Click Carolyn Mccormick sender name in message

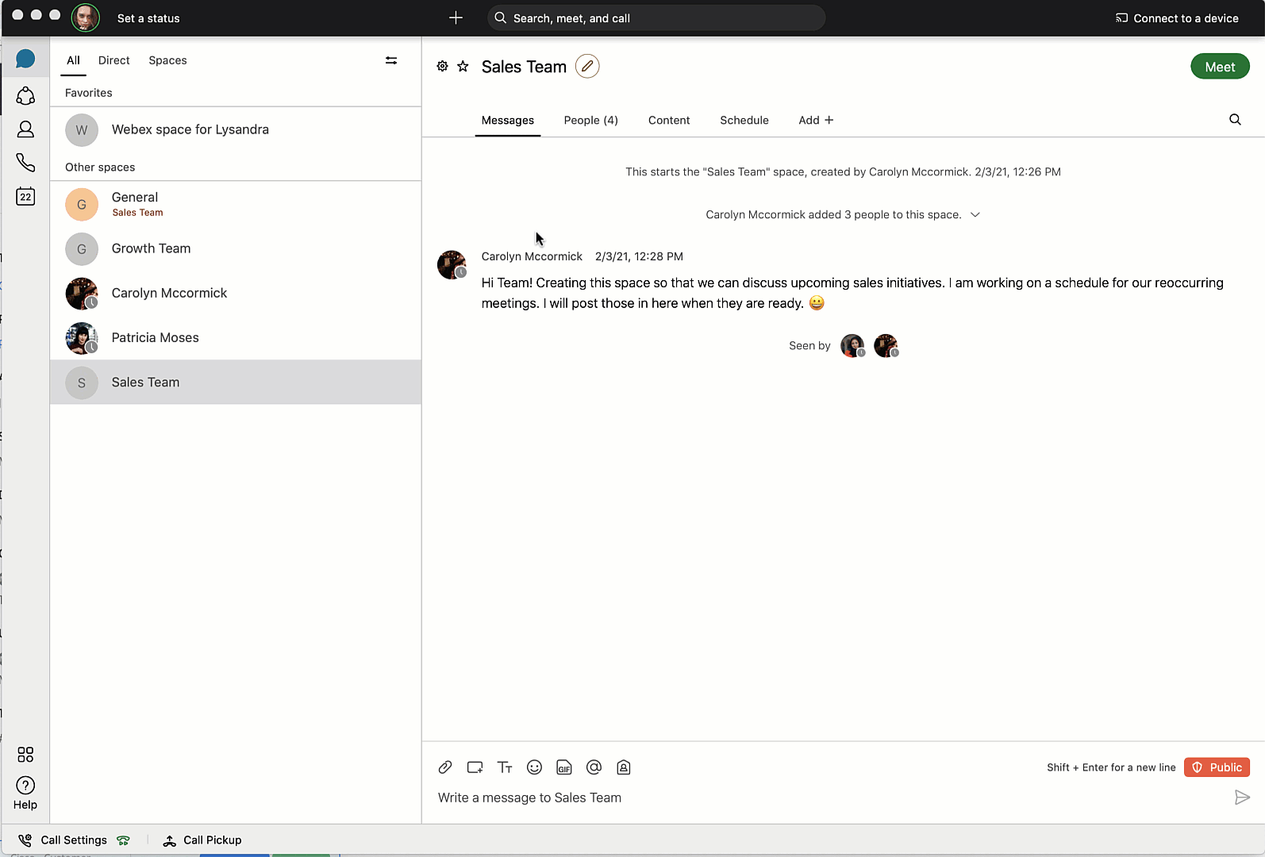(x=532, y=256)
